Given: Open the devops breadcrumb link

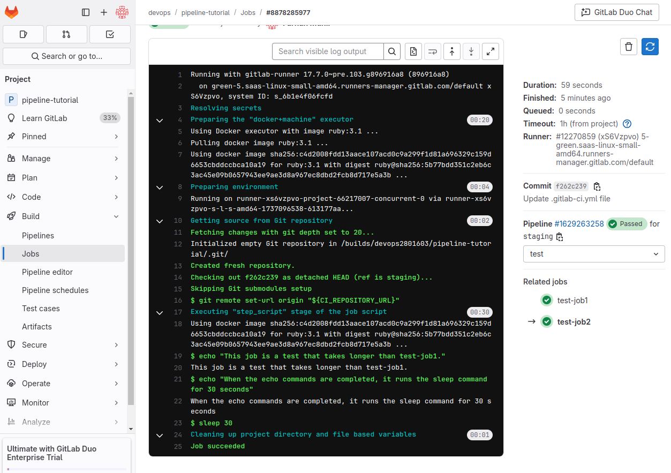Looking at the screenshot, I should pos(159,12).
